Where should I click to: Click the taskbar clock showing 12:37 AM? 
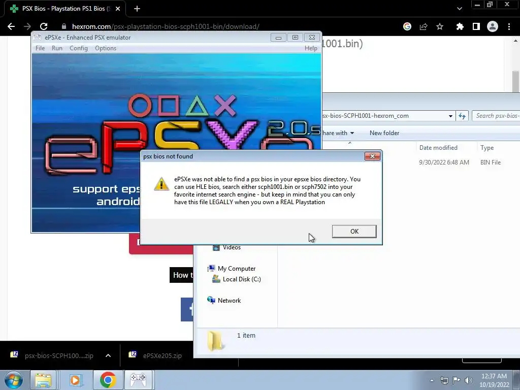point(494,380)
